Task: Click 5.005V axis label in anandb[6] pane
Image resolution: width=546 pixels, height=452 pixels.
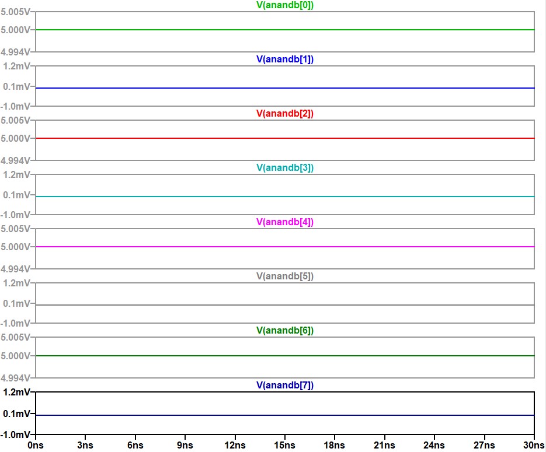Action: [x=15, y=338]
